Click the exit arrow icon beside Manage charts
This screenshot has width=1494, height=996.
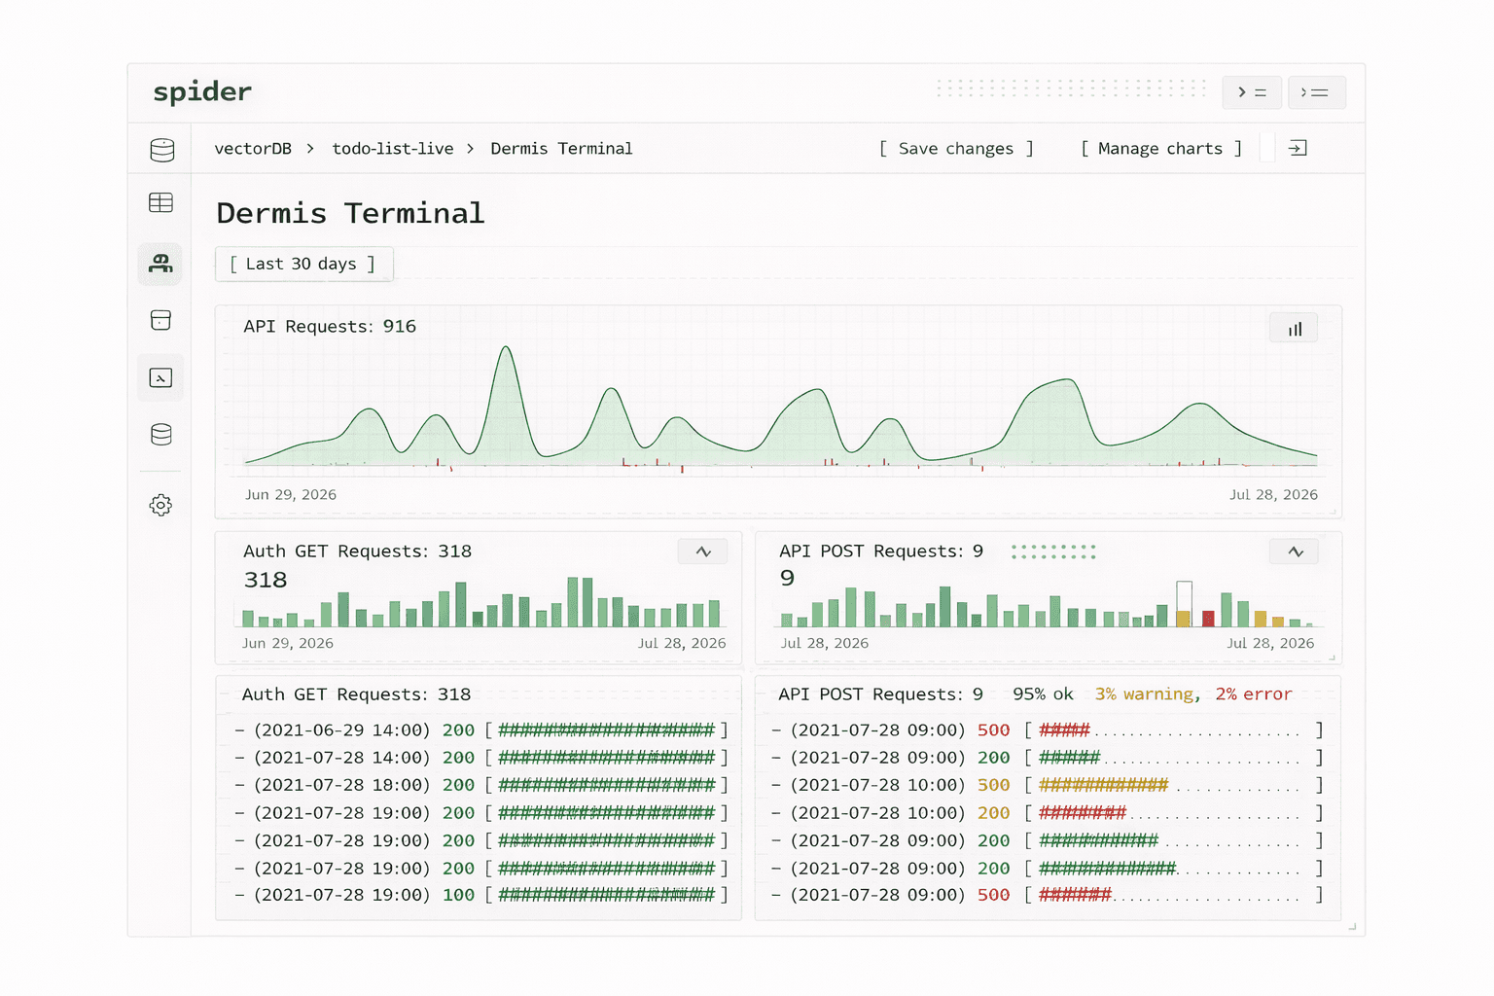(1298, 149)
